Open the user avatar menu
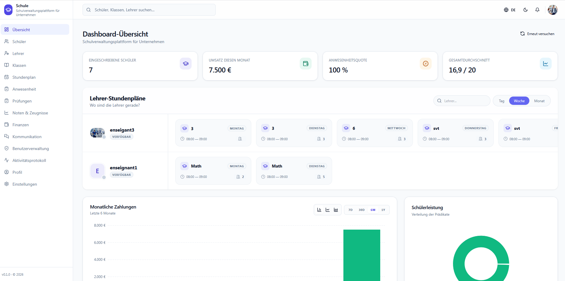This screenshot has height=281, width=565. pos(553,10)
